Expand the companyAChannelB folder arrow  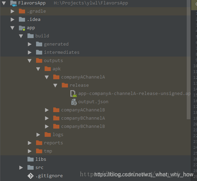coord(47,110)
